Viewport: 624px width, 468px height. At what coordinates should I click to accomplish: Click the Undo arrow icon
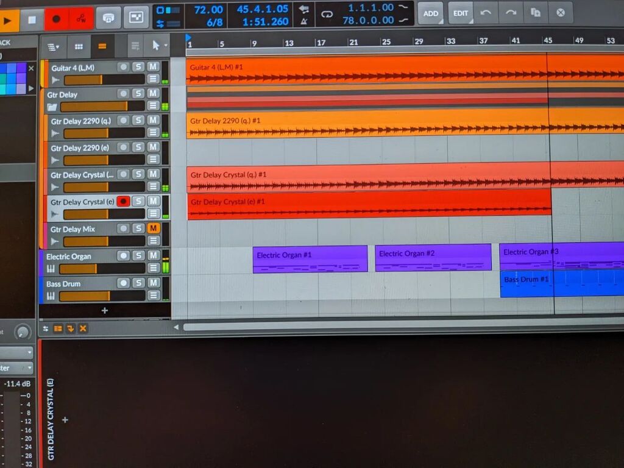point(486,13)
